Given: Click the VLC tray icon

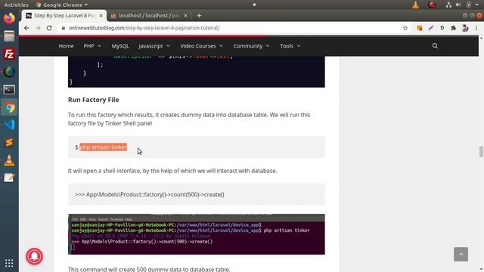Looking at the screenshot, I should coord(415,5).
